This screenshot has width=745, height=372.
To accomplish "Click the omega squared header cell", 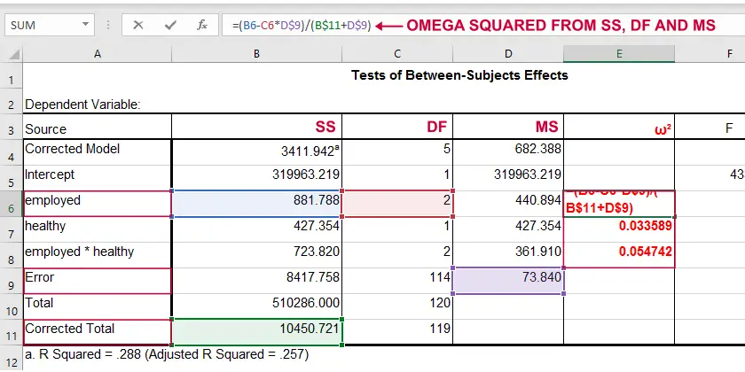I will tap(619, 127).
